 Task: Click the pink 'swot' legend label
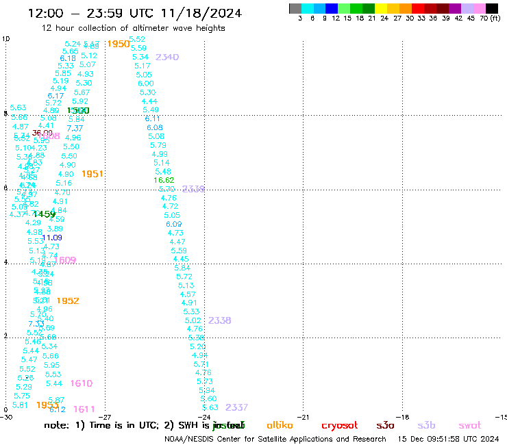tap(470, 426)
